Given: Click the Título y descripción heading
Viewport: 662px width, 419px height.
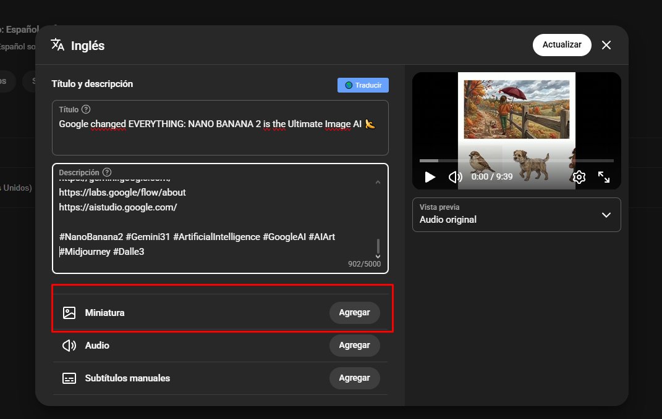Looking at the screenshot, I should pos(92,84).
